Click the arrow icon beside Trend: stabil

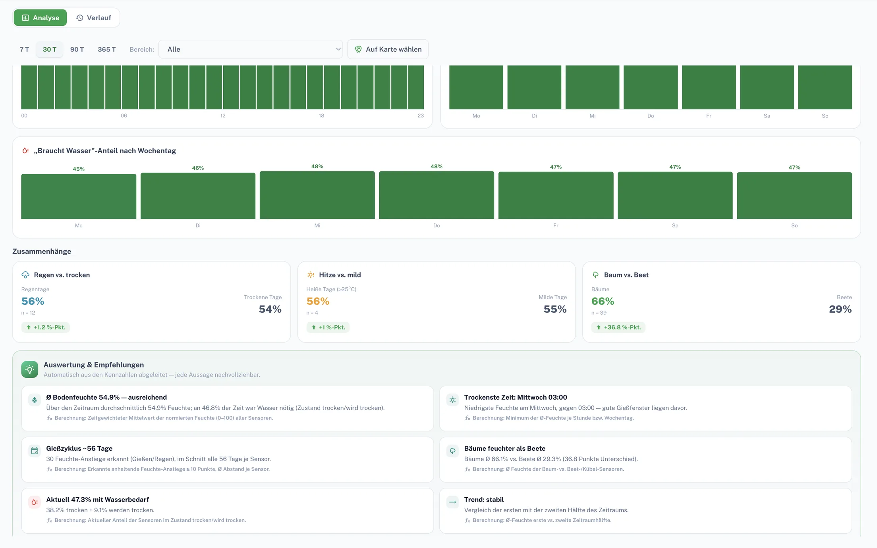point(452,502)
